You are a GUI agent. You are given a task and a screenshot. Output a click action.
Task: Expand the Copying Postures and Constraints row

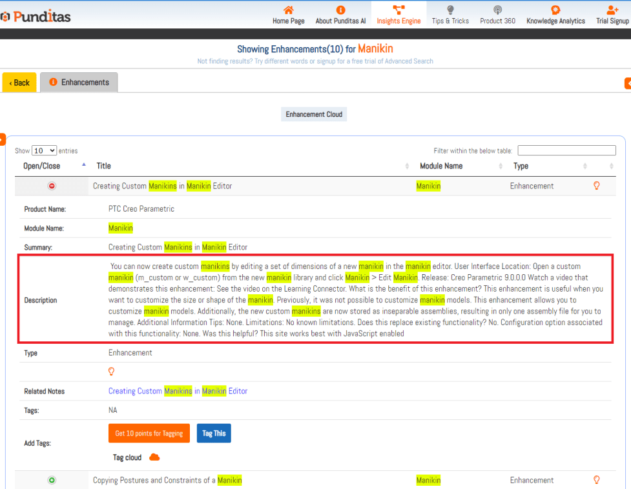pos(52,480)
